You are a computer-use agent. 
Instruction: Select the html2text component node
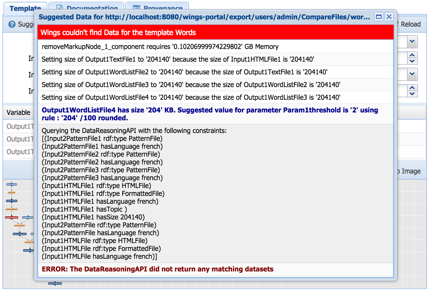(12, 193)
